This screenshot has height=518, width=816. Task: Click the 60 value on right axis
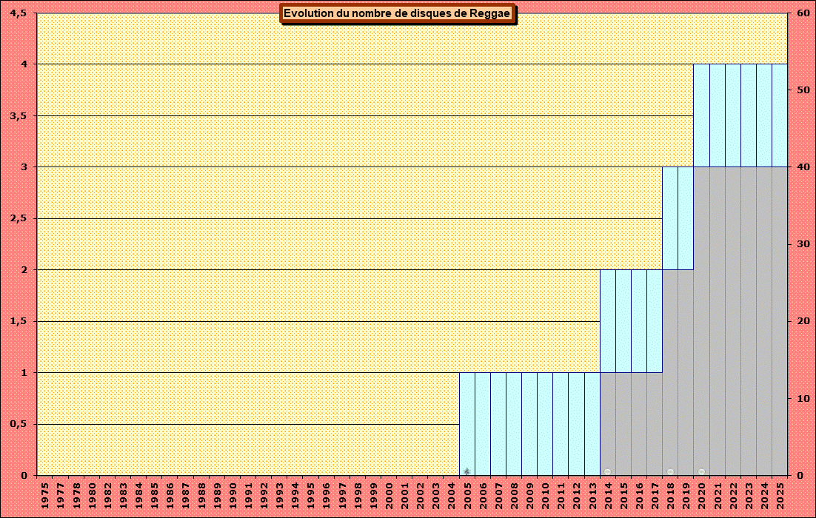click(x=803, y=13)
